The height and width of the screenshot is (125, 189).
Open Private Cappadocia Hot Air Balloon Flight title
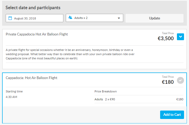click(37, 34)
